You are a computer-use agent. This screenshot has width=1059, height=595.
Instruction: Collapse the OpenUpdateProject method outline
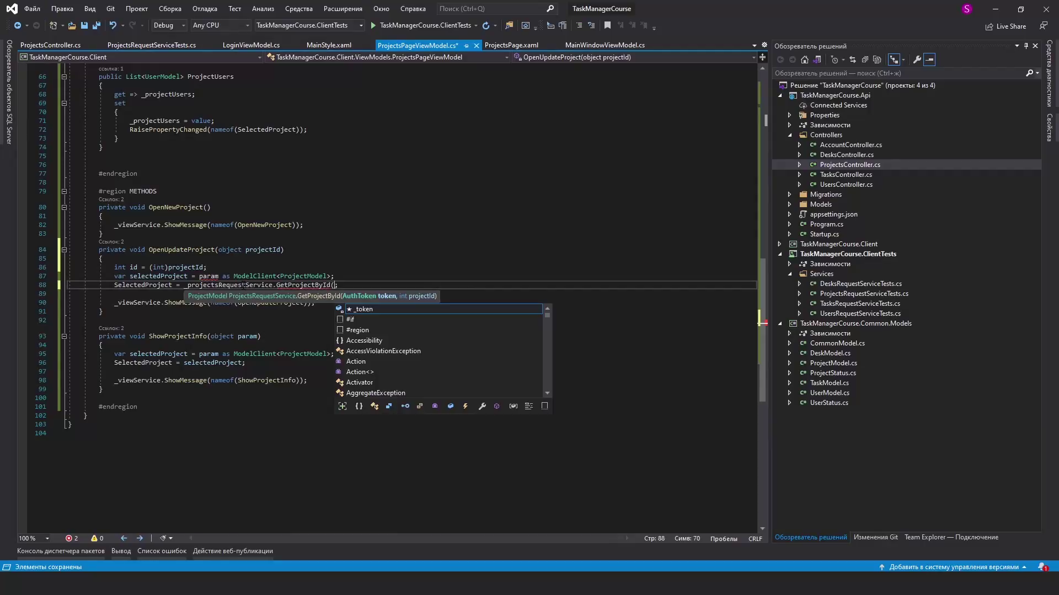[x=64, y=250]
